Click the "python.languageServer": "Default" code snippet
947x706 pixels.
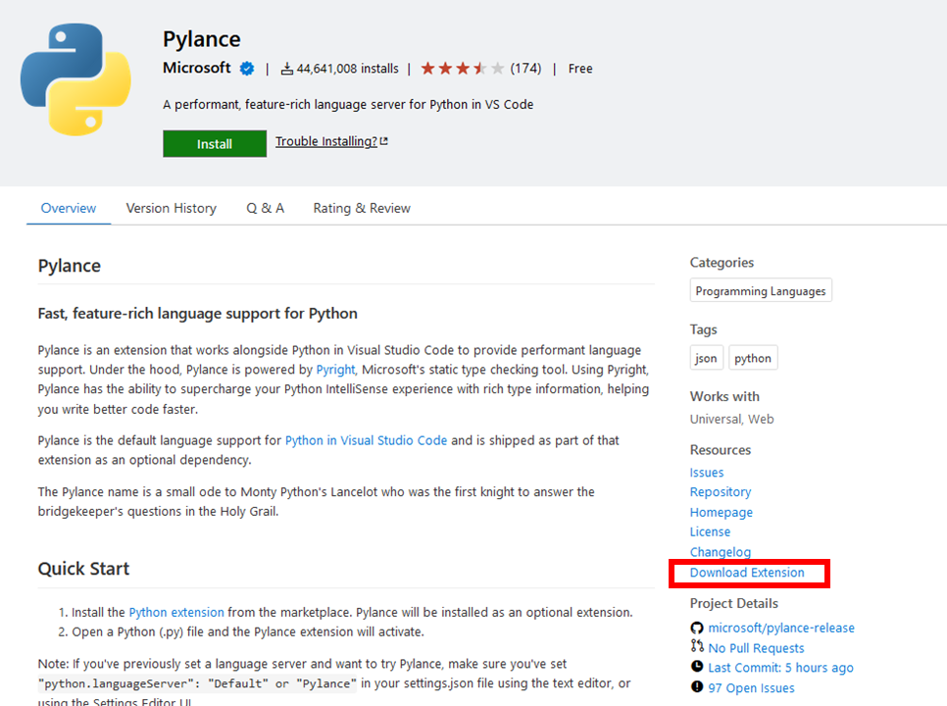pyautogui.click(x=153, y=683)
